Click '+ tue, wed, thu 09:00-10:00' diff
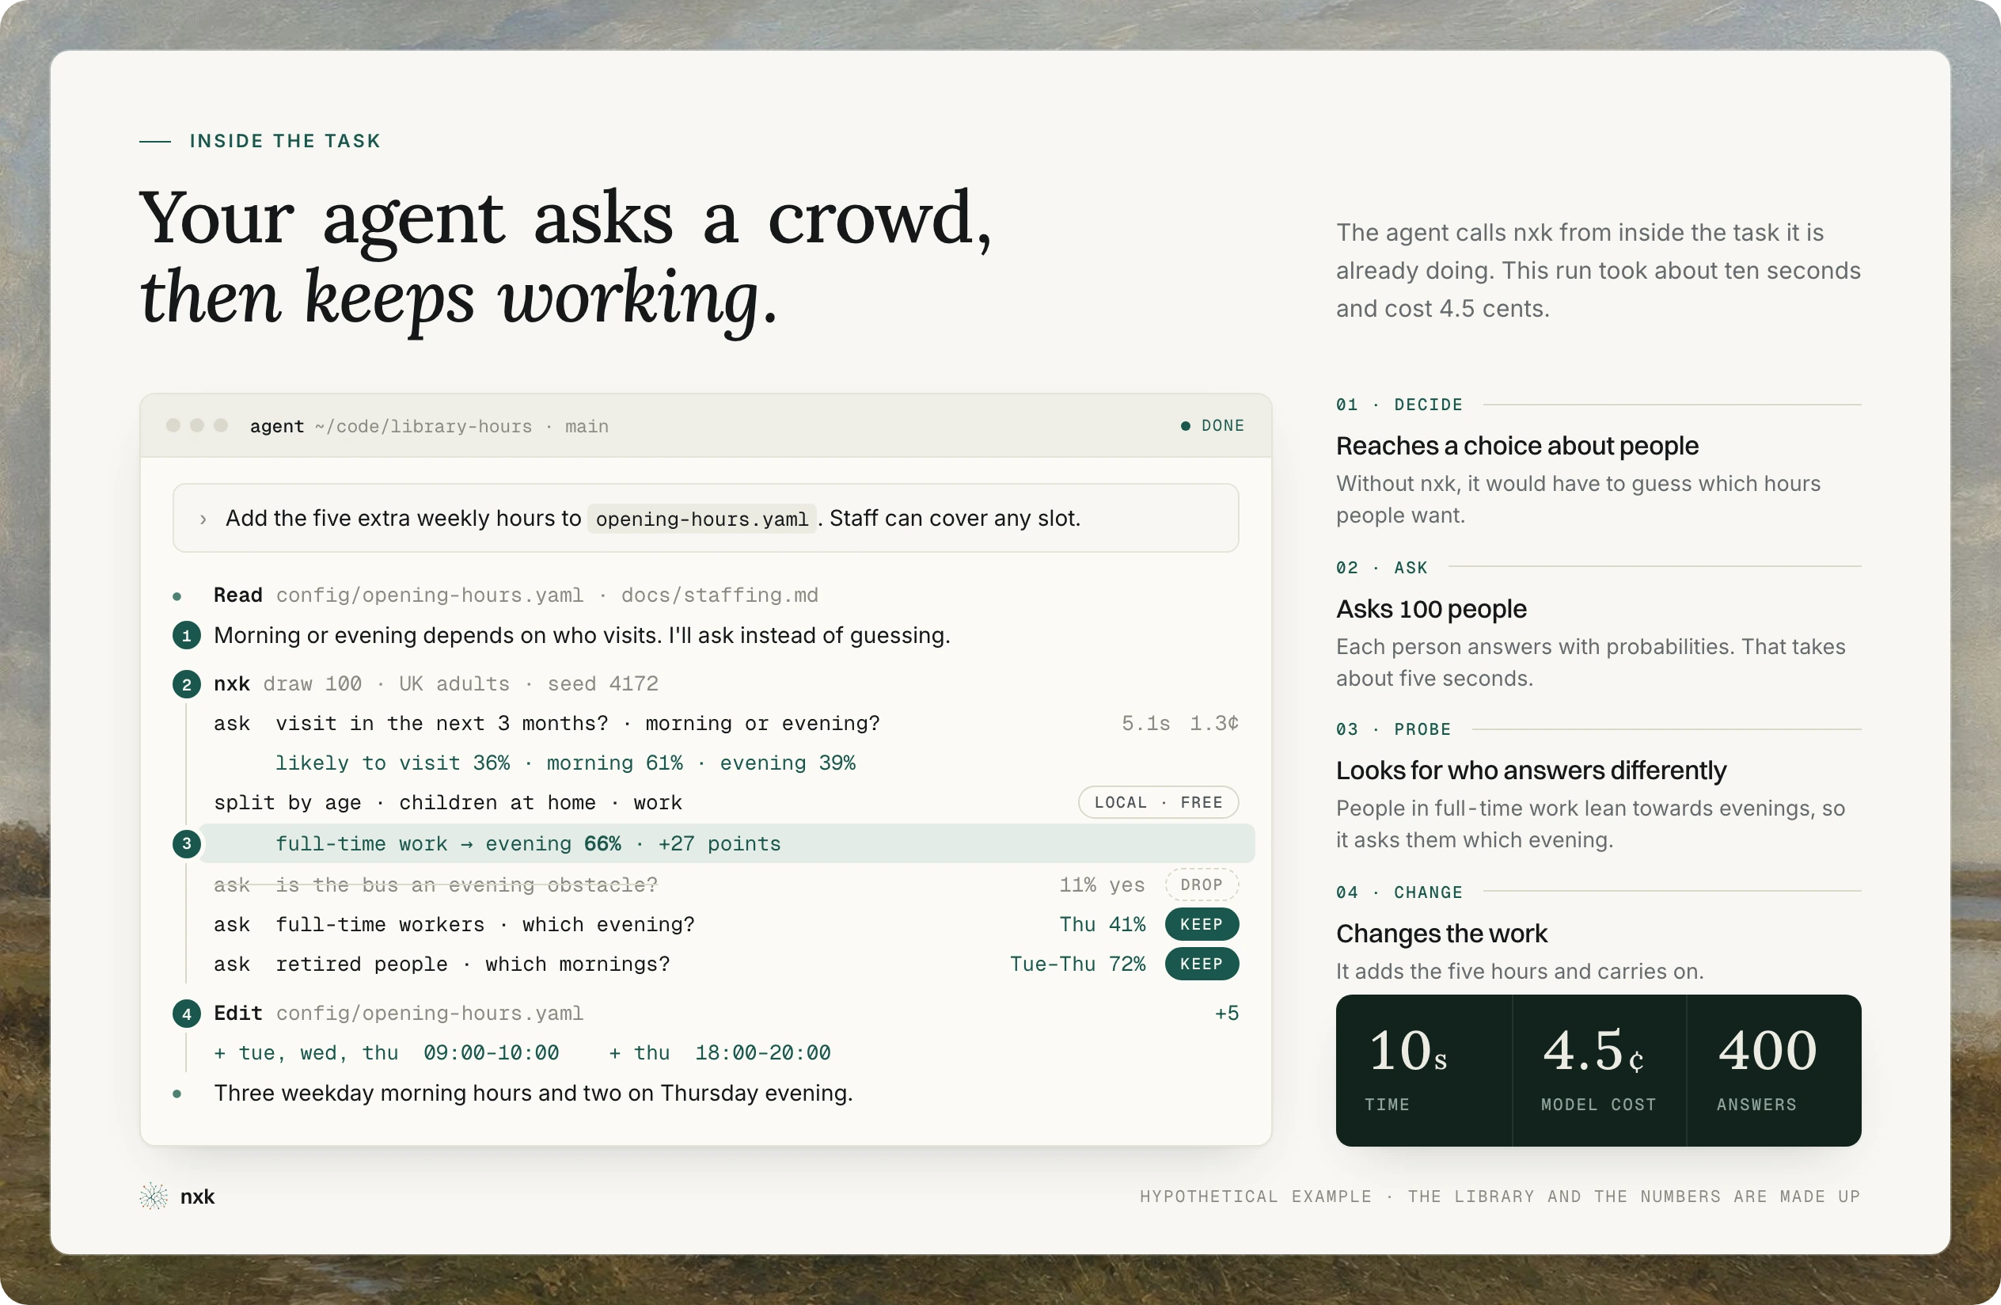 (387, 1052)
